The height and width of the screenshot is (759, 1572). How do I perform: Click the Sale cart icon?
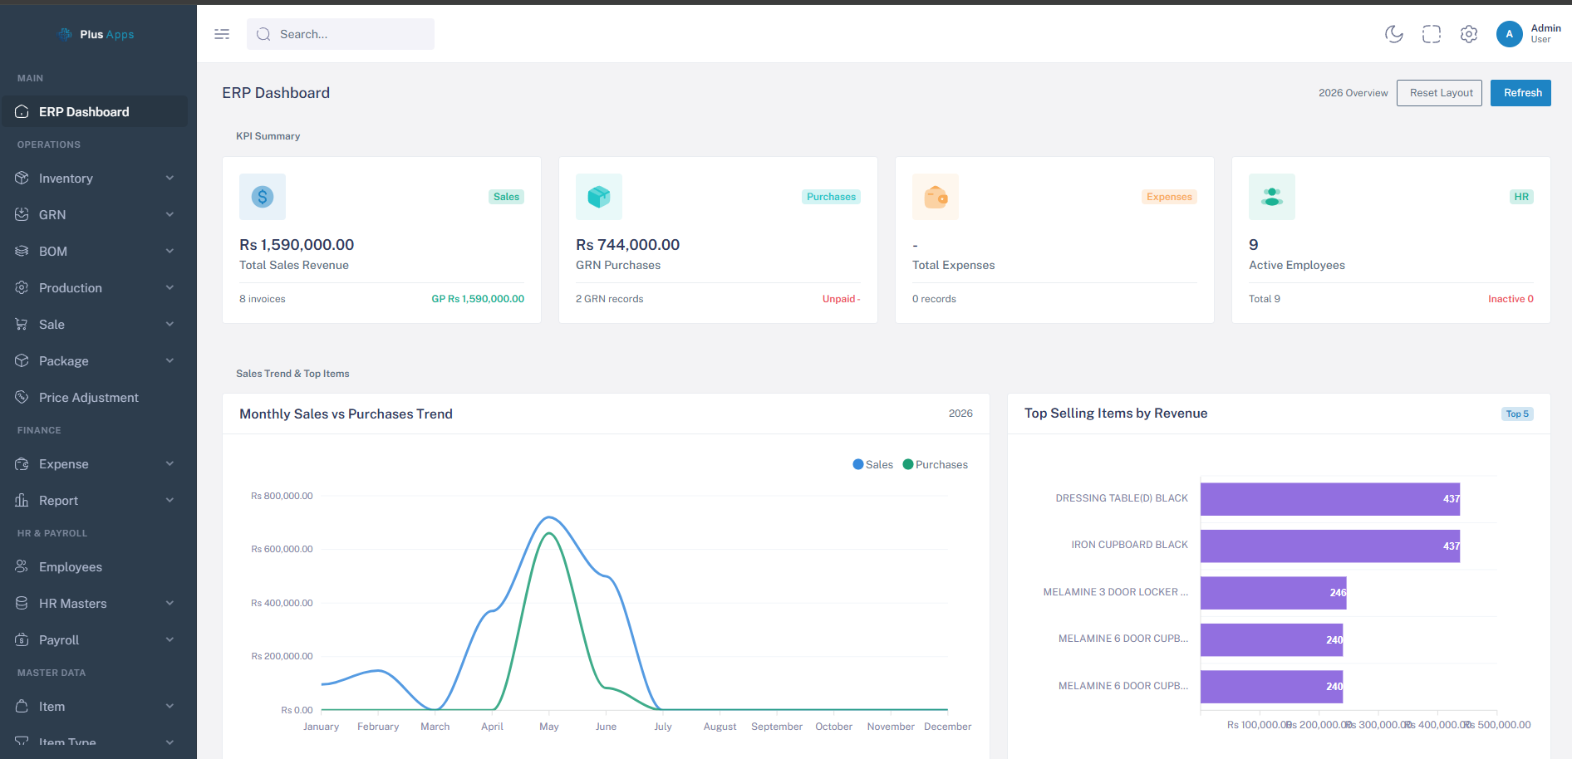[22, 324]
